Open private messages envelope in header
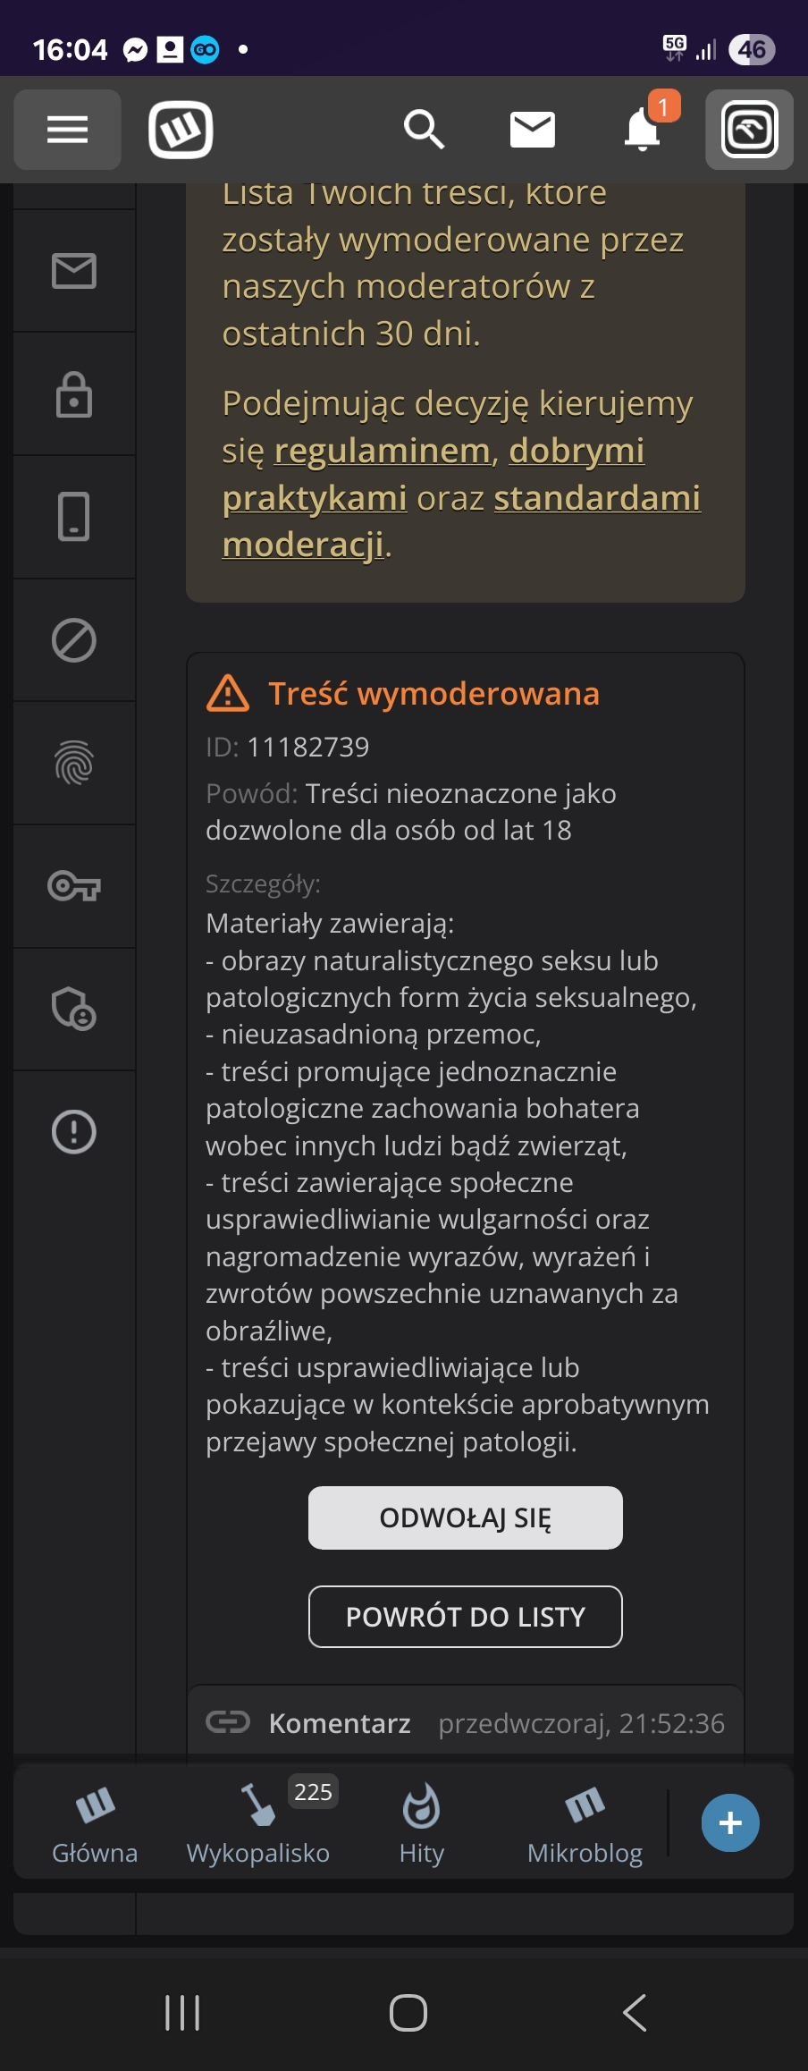This screenshot has height=2071, width=808. pos(532,130)
